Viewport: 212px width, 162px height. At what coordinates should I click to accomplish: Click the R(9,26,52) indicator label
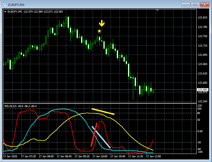tap(10, 106)
